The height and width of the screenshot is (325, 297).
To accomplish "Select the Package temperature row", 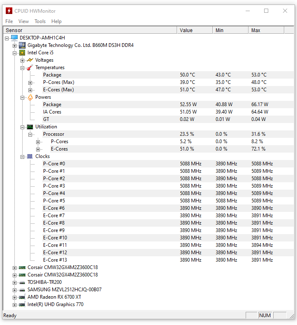I will point(52,75).
